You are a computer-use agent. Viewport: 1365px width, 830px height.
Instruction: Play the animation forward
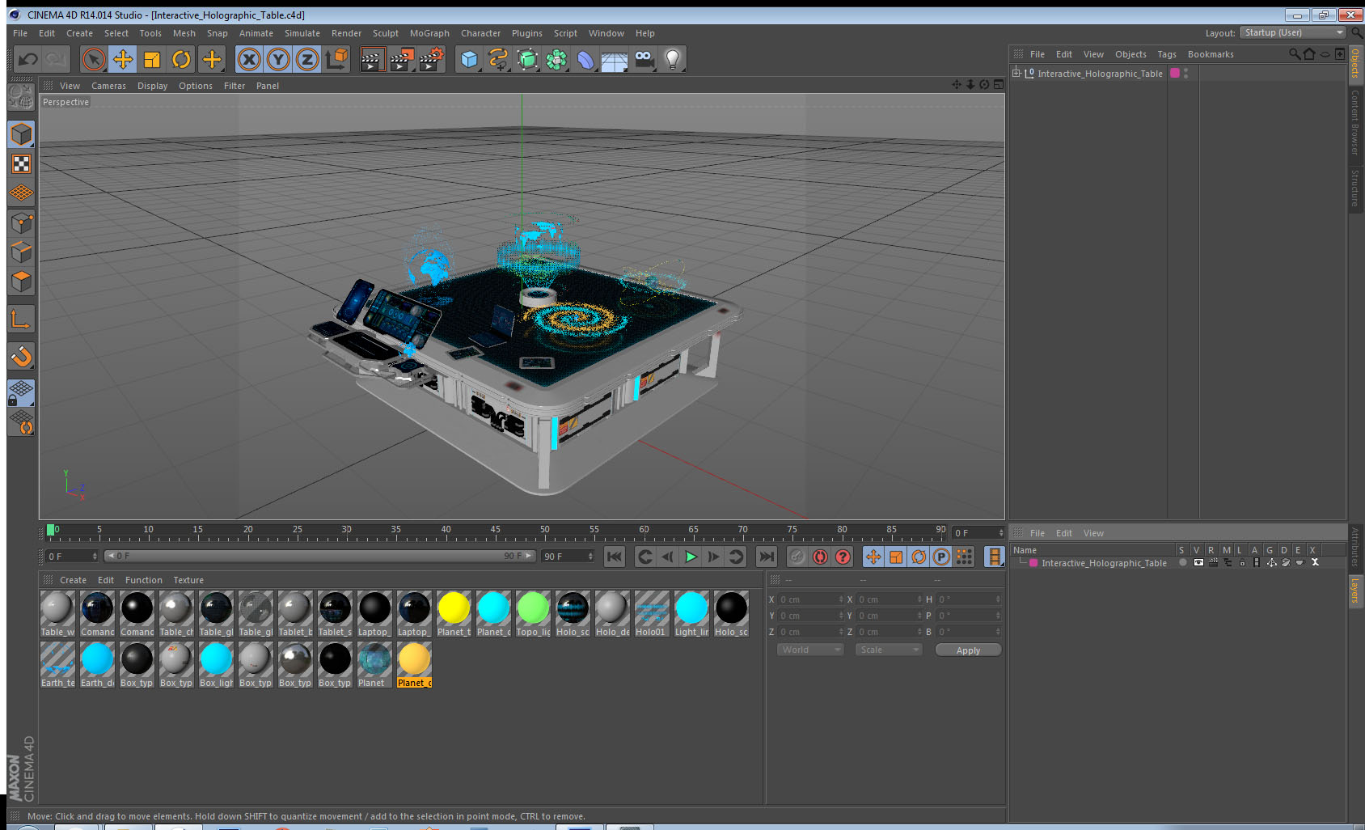pos(691,557)
